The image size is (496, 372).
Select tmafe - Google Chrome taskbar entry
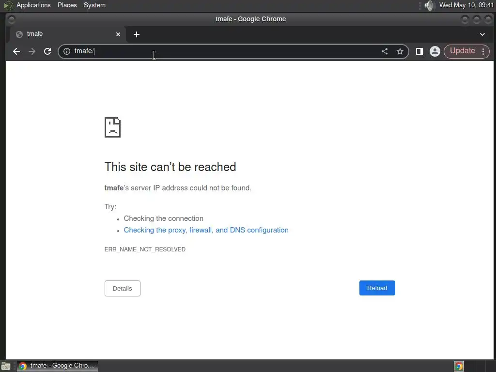click(x=57, y=366)
